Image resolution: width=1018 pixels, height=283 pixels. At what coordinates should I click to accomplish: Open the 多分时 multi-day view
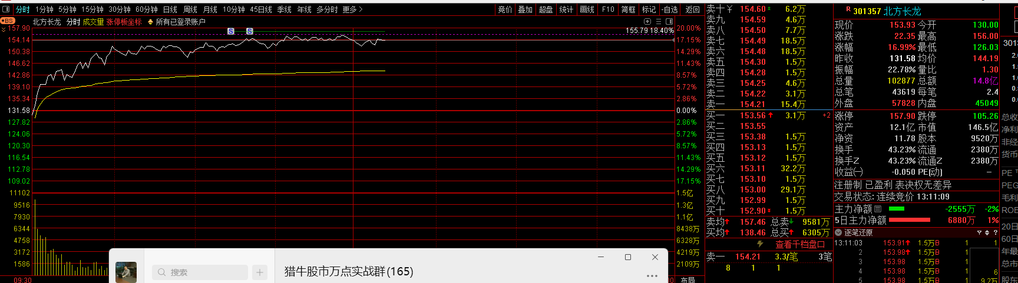click(x=327, y=9)
